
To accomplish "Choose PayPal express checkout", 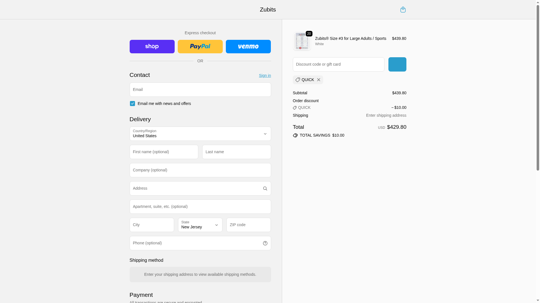I will 200,47.
